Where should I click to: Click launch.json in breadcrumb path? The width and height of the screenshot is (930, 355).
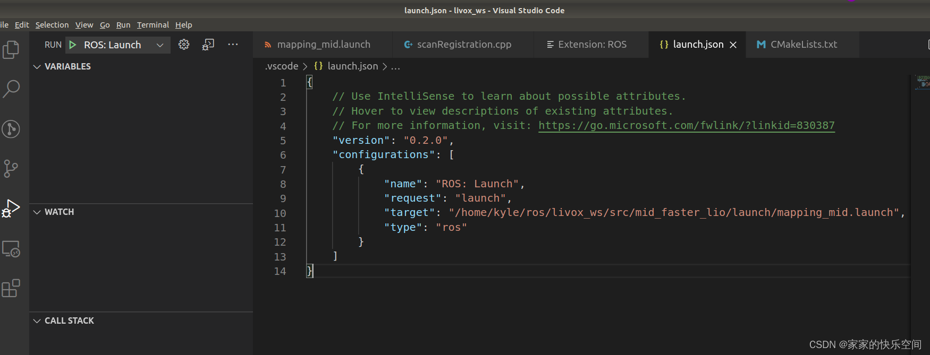point(353,66)
